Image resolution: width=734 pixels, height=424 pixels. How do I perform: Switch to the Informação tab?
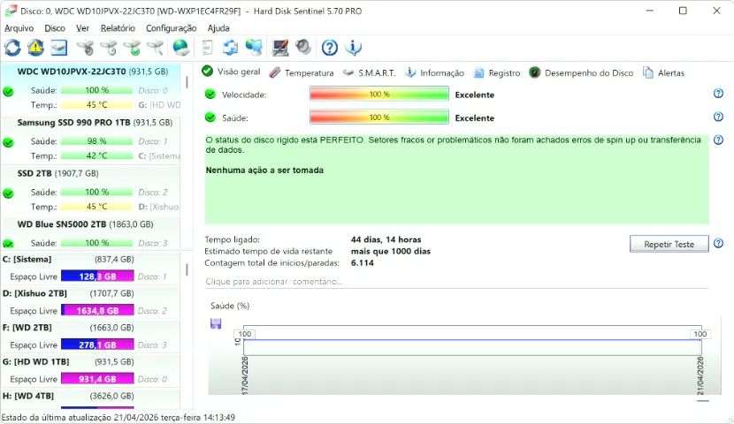click(434, 72)
